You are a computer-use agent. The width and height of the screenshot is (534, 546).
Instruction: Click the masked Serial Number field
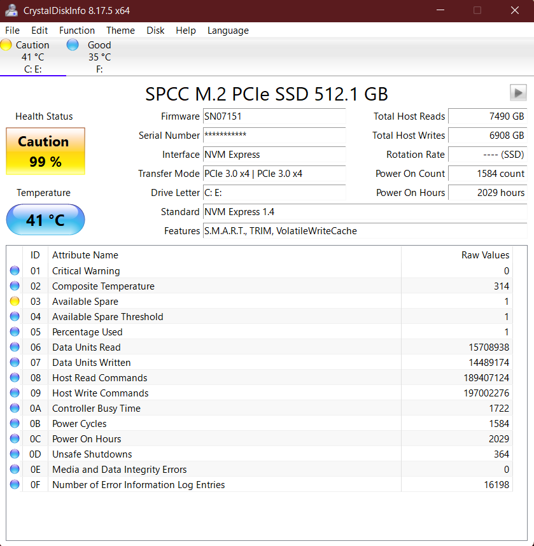pyautogui.click(x=274, y=136)
